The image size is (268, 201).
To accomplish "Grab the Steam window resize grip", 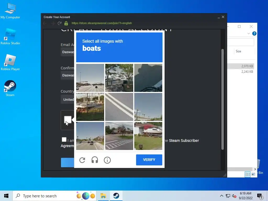I will coord(225,175).
